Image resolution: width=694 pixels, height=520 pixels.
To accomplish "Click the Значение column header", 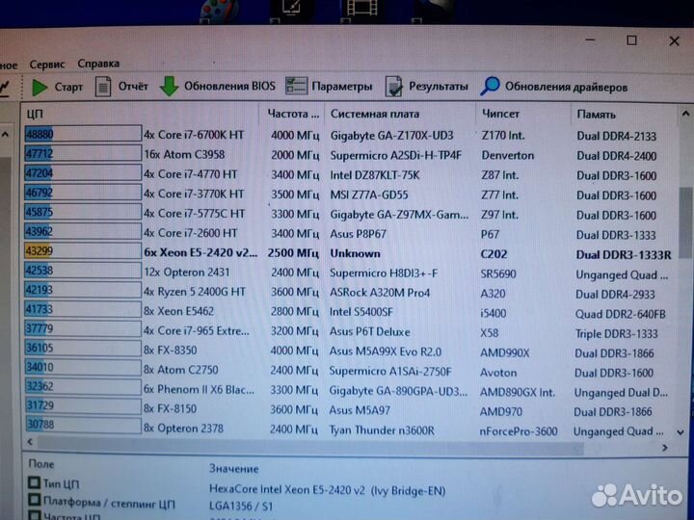I will pyautogui.click(x=233, y=468).
